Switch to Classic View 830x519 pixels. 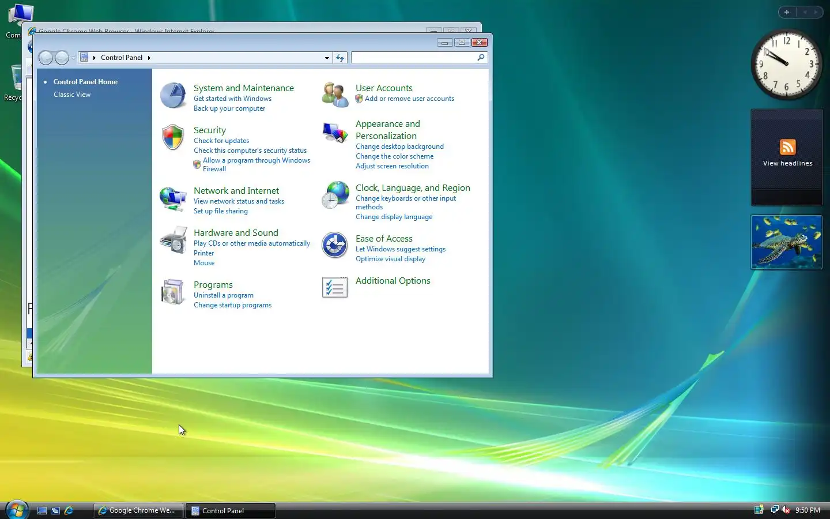coord(72,95)
